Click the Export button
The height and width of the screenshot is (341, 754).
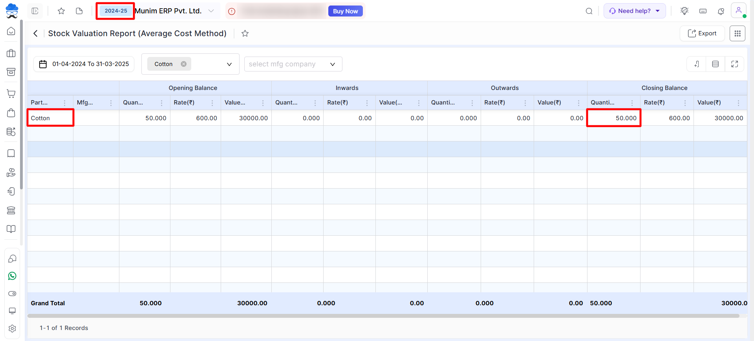coord(702,34)
